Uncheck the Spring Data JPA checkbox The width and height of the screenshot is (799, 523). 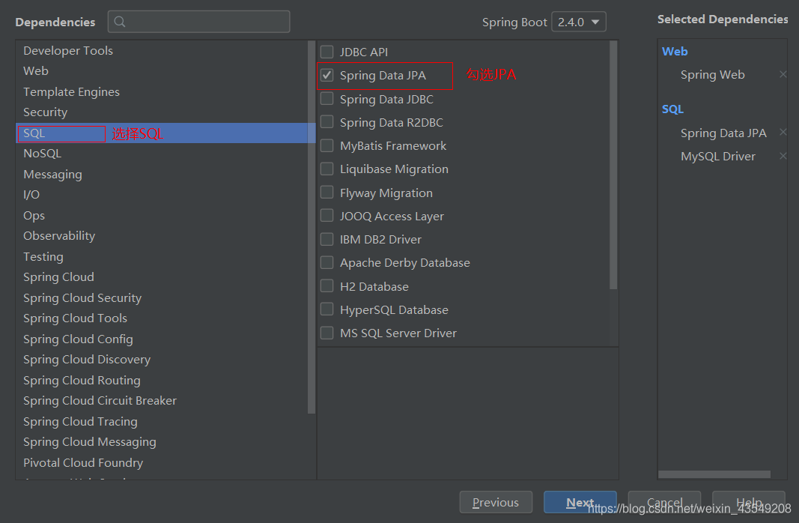click(326, 75)
